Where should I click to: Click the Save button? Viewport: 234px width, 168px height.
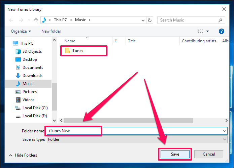coord(175,154)
